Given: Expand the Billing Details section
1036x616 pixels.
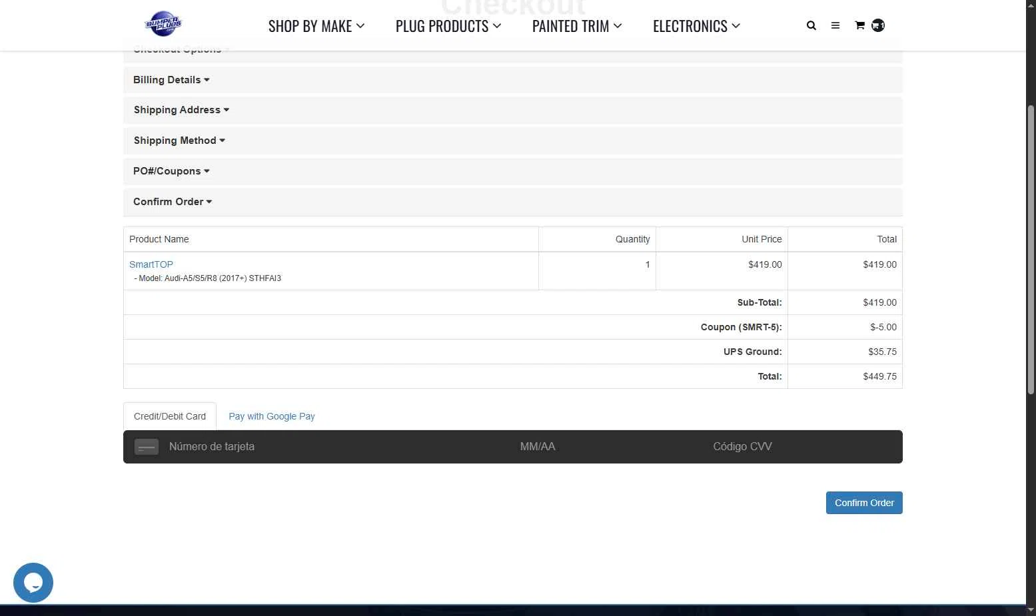Looking at the screenshot, I should point(513,80).
